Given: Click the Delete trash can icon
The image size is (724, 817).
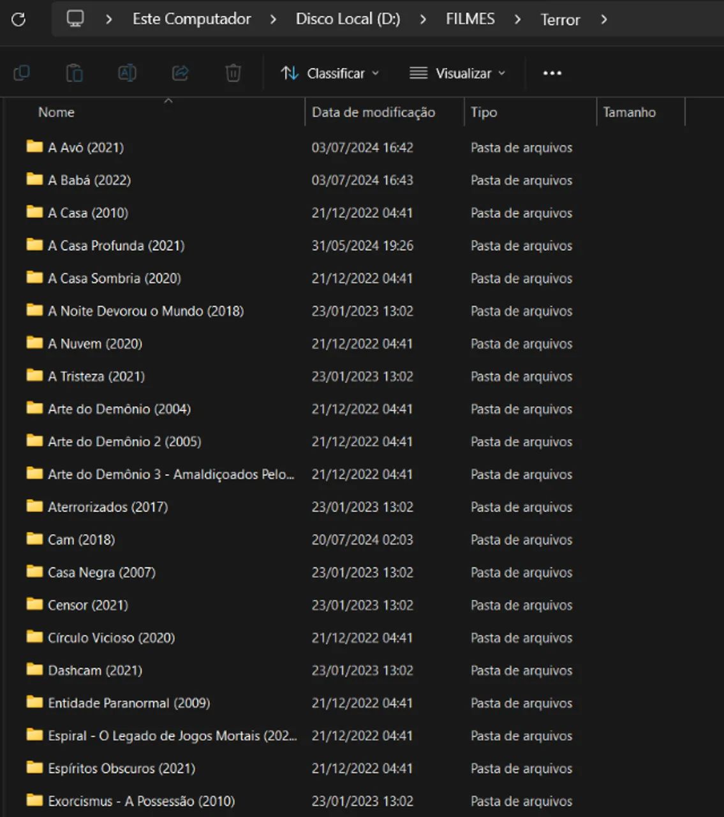Looking at the screenshot, I should [233, 73].
